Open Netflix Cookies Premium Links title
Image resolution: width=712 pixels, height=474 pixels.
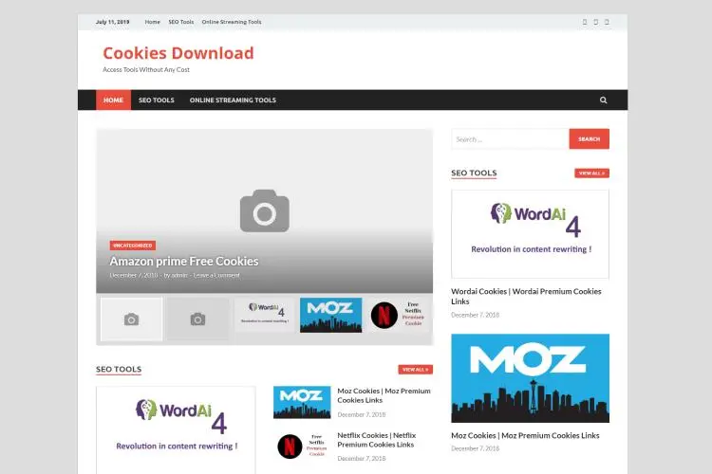click(377, 440)
